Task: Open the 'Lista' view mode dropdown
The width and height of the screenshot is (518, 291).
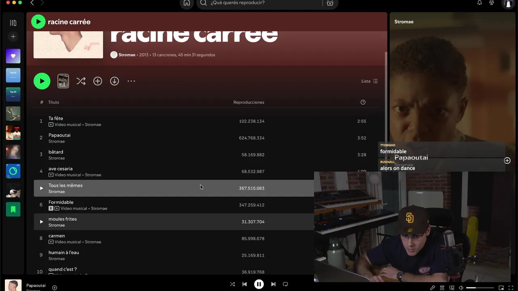Action: click(369, 81)
